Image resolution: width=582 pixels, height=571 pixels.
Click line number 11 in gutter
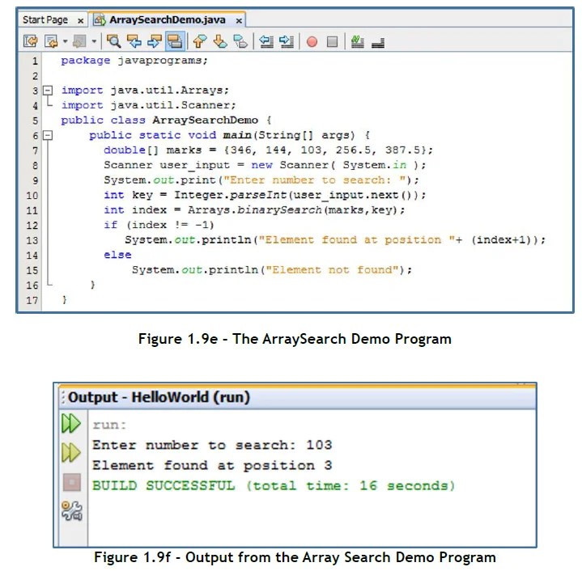[32, 210]
